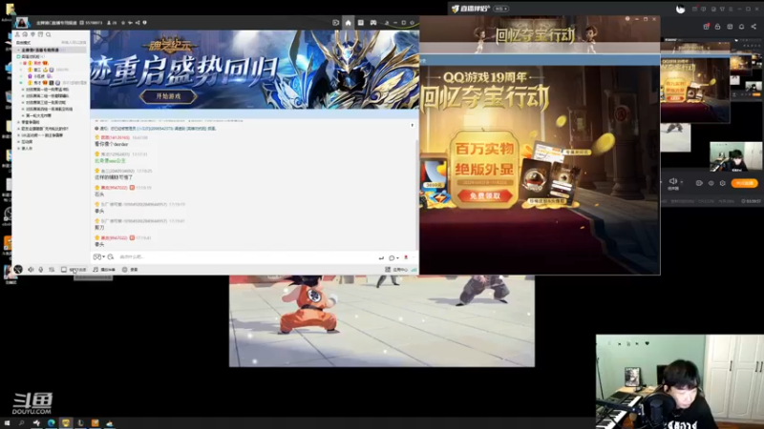Open the taskbar search icon
Screen dimensions: 764x429
pyautogui.click(x=21, y=423)
